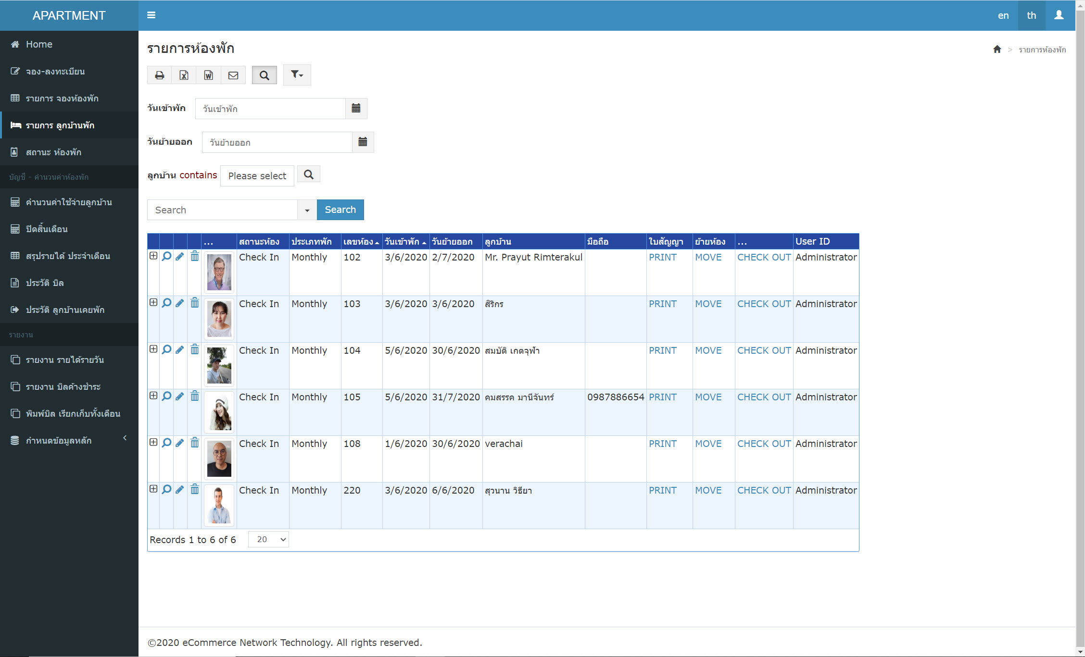This screenshot has width=1085, height=657.
Task: Click the email envelope toolbar icon
Action: tap(233, 75)
